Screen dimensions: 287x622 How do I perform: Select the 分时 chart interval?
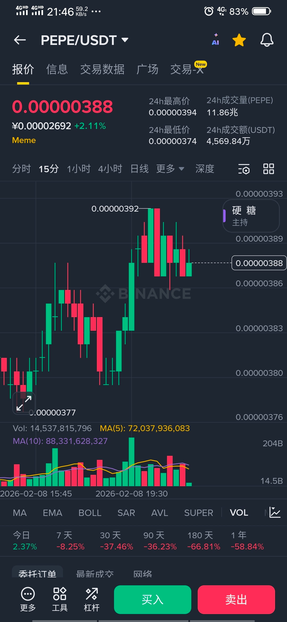[x=22, y=169]
